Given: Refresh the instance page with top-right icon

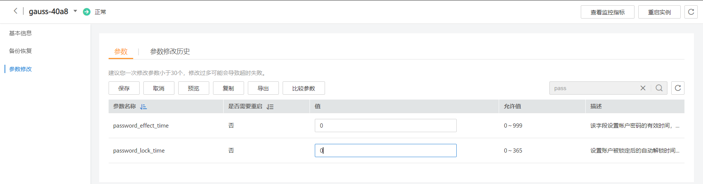Looking at the screenshot, I should click(x=691, y=12).
